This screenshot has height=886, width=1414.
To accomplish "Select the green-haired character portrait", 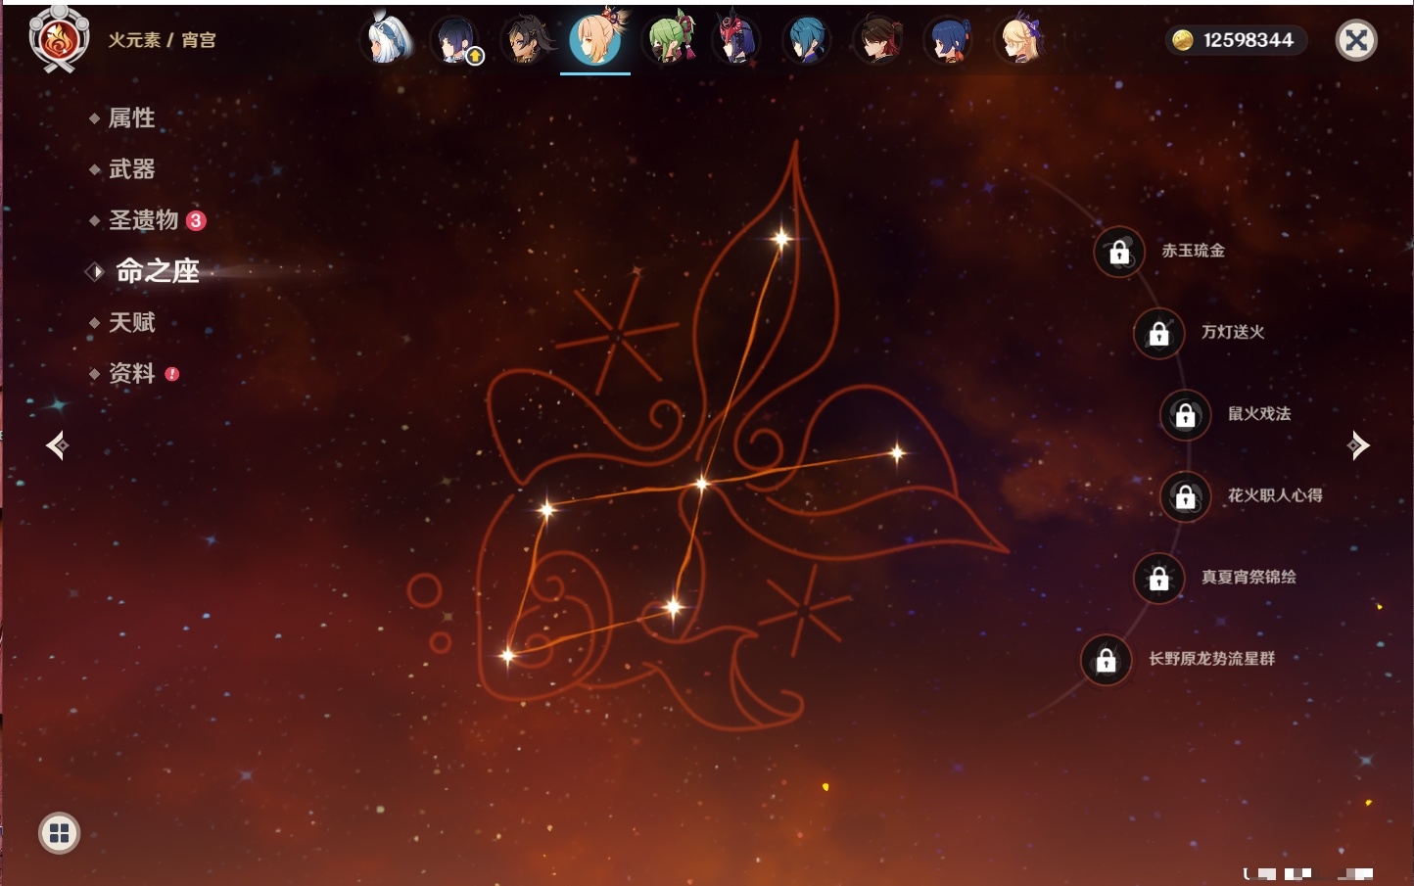I will pos(669,41).
